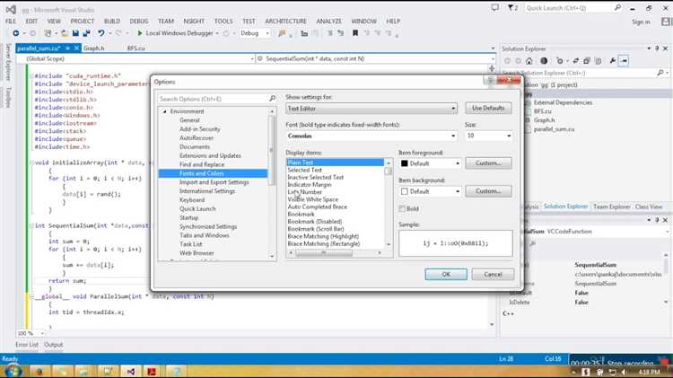This screenshot has height=378, width=673.
Task: Click the white Item background color swatch
Action: click(x=405, y=191)
